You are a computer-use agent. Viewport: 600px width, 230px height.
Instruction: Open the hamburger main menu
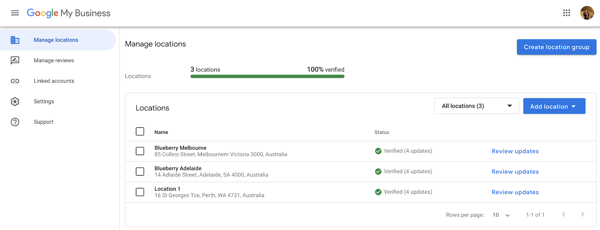(15, 13)
